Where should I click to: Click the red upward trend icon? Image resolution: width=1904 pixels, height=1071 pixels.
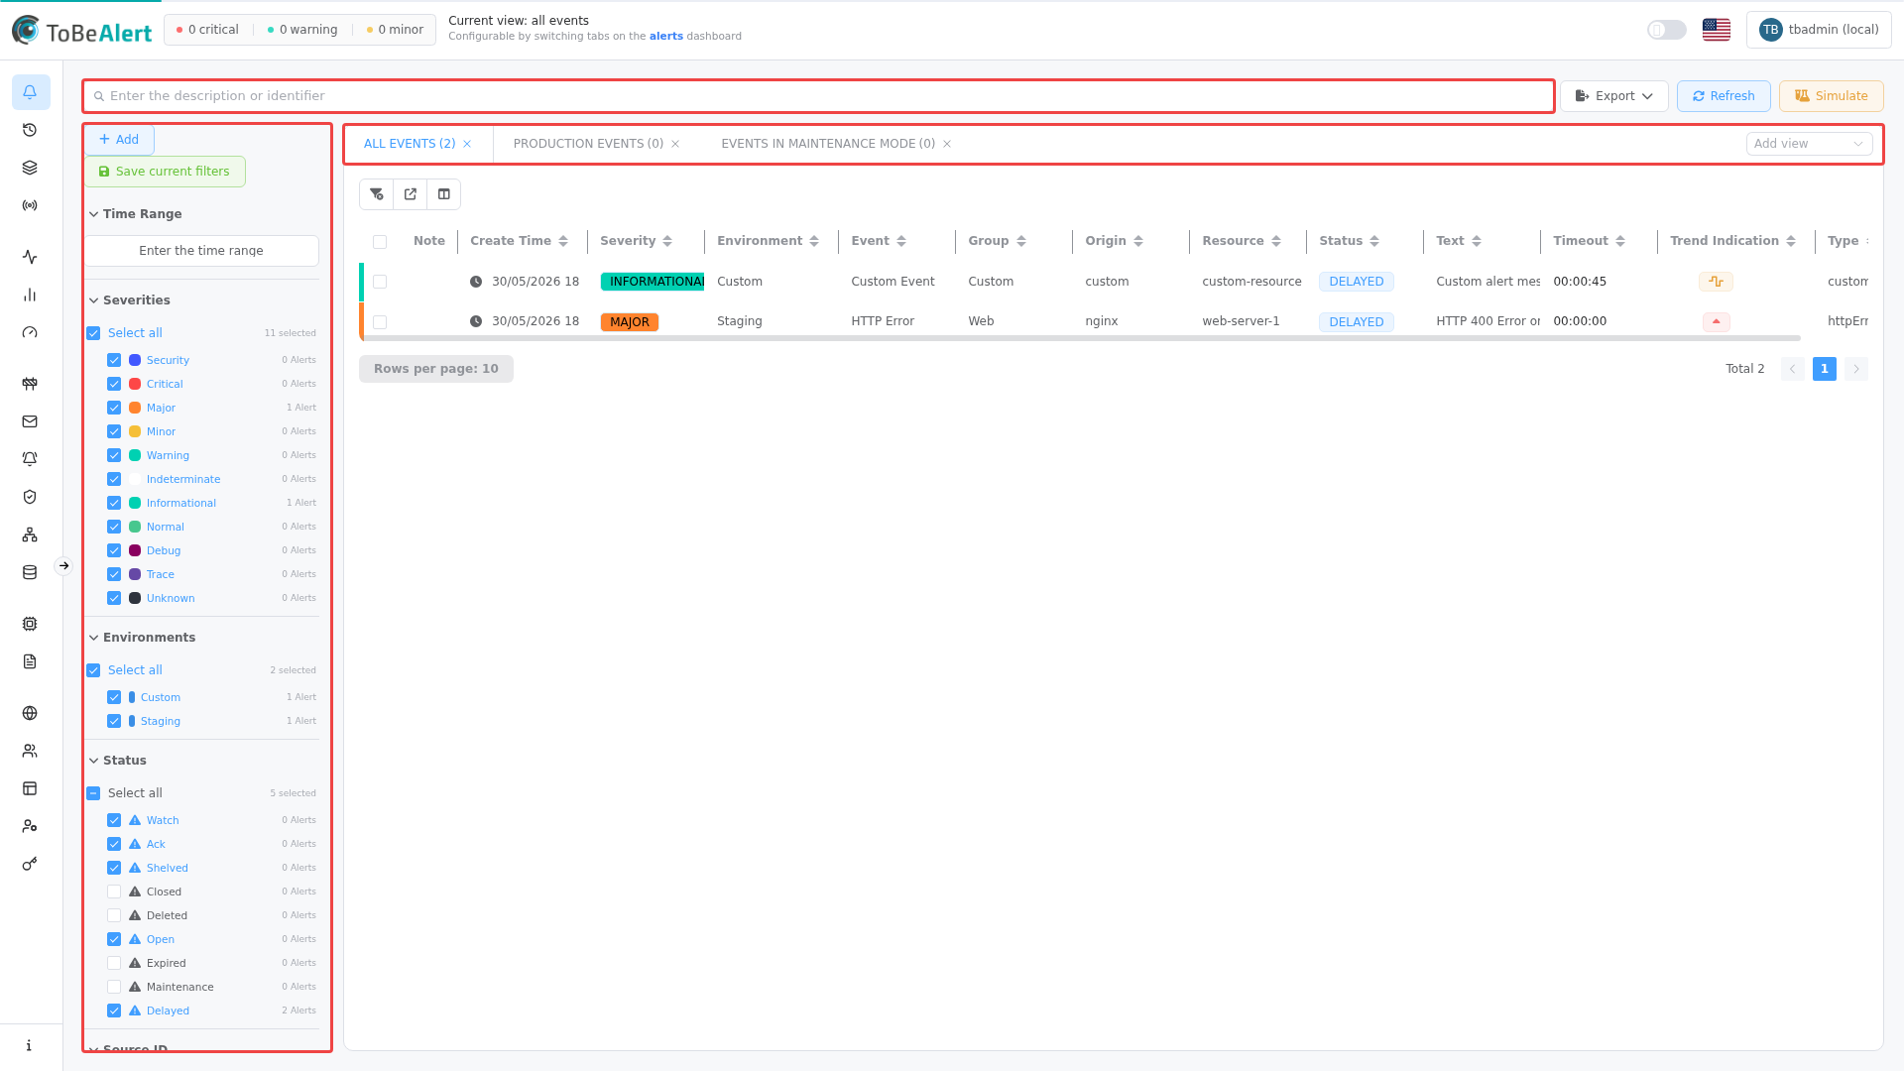[x=1716, y=321]
